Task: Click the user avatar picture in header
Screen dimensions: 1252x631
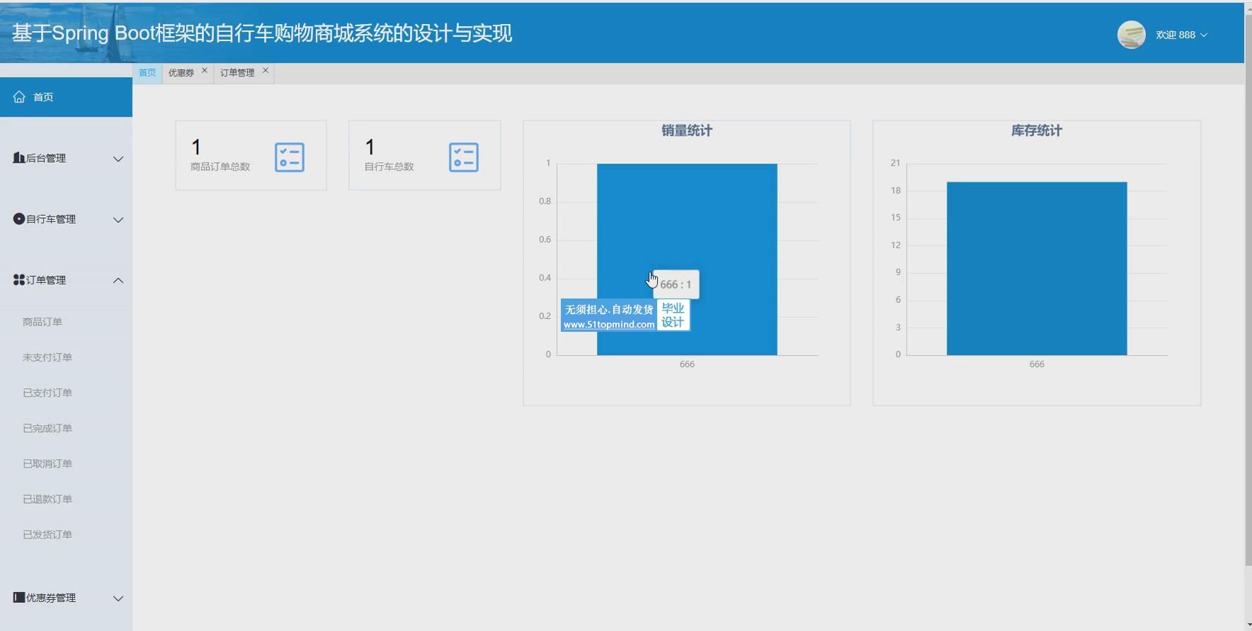Action: pyautogui.click(x=1131, y=35)
